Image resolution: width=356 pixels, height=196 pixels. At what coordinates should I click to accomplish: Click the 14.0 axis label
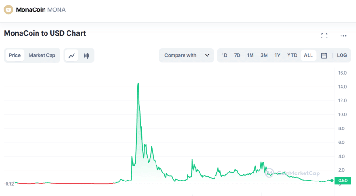tap(342, 87)
